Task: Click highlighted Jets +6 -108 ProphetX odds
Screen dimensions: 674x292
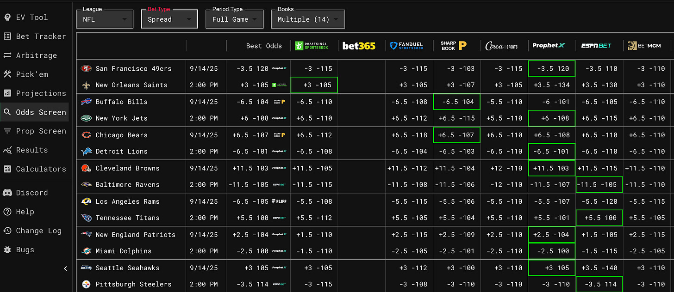Action: pos(552,118)
